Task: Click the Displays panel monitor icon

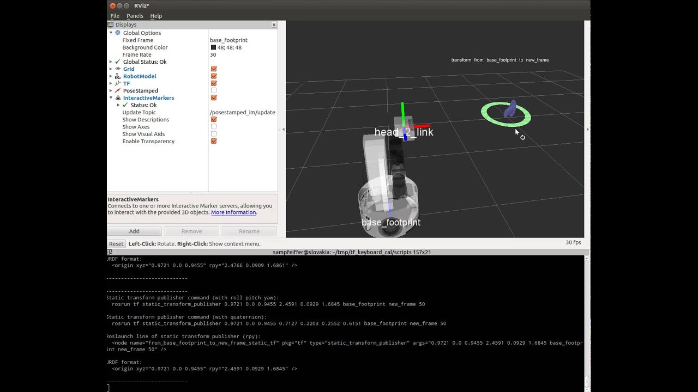Action: click(111, 24)
